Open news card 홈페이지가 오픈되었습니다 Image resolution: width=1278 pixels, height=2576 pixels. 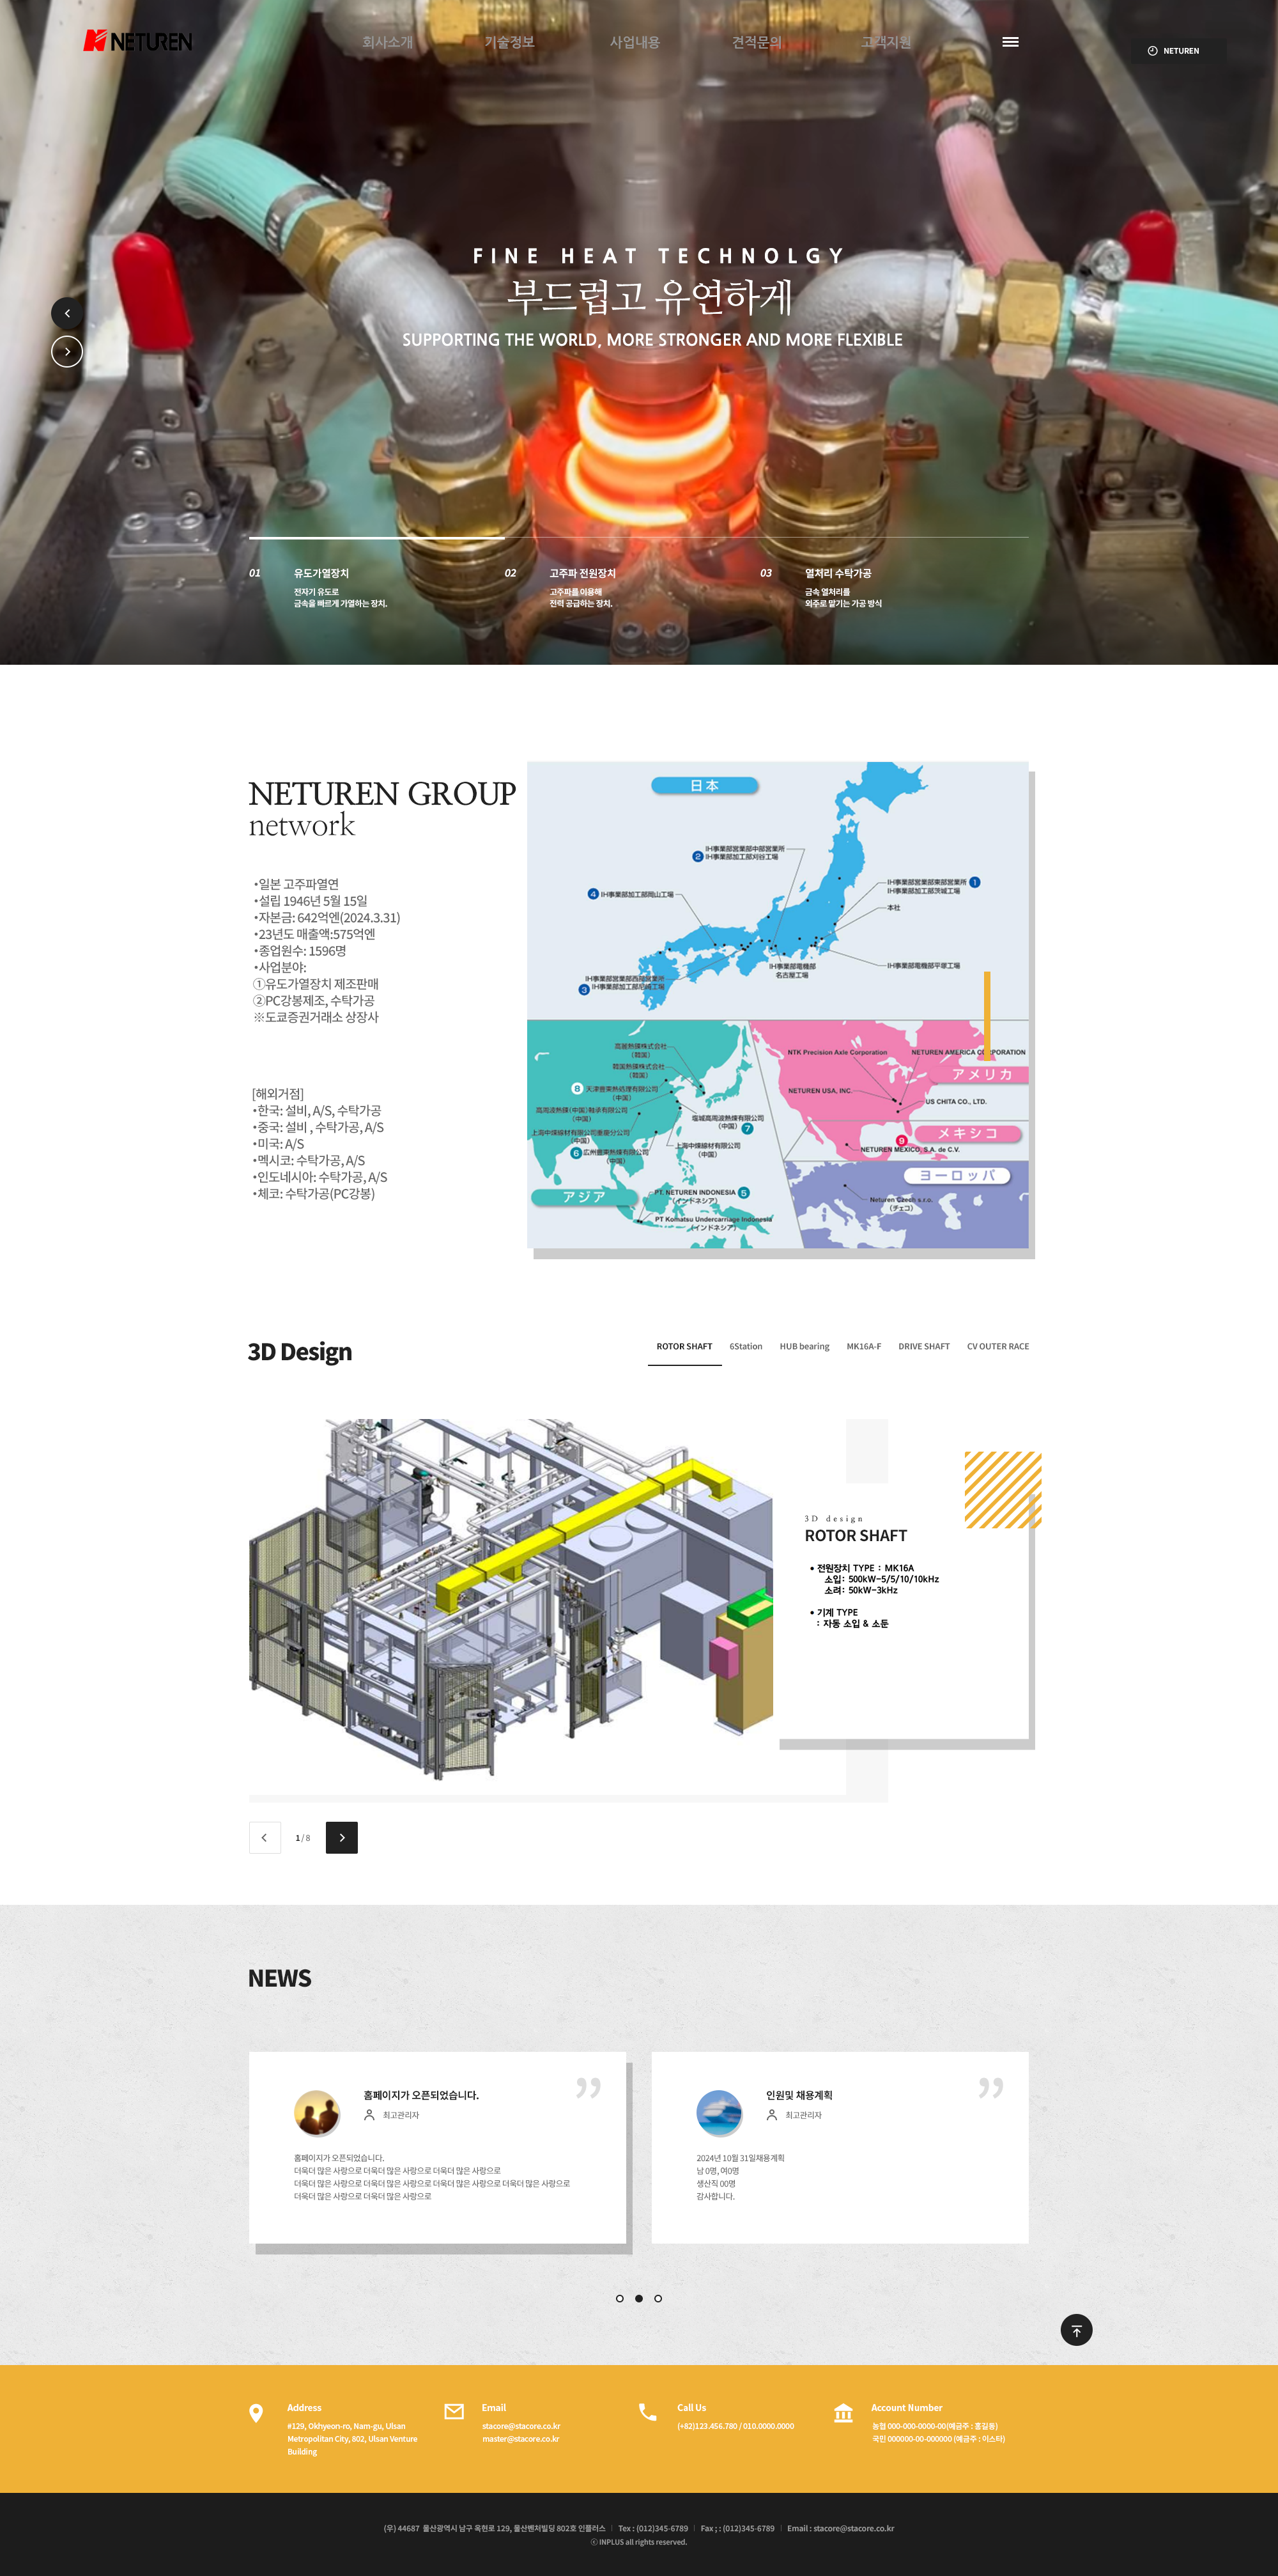point(437,2147)
